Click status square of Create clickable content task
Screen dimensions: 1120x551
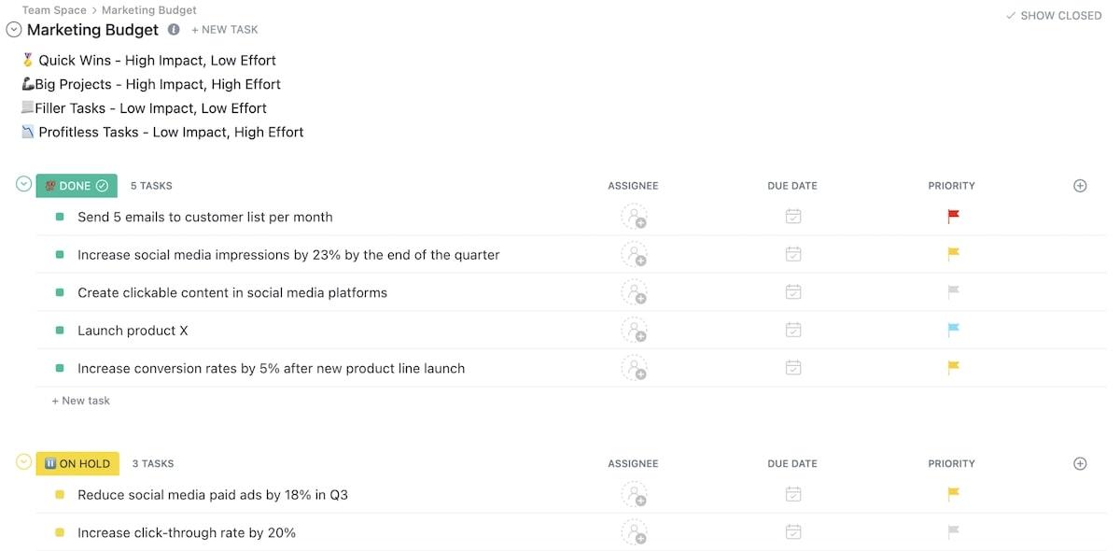pyautogui.click(x=60, y=292)
